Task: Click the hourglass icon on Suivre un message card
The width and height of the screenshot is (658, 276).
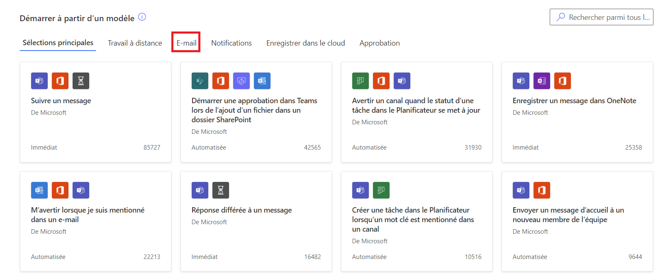Action: [81, 81]
